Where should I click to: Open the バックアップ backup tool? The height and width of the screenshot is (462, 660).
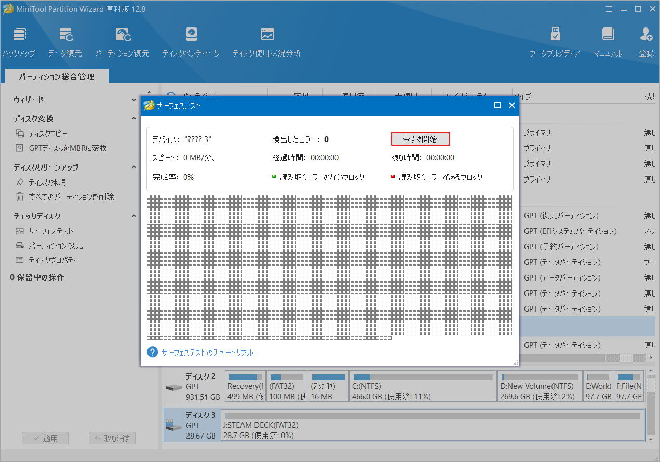point(19,42)
